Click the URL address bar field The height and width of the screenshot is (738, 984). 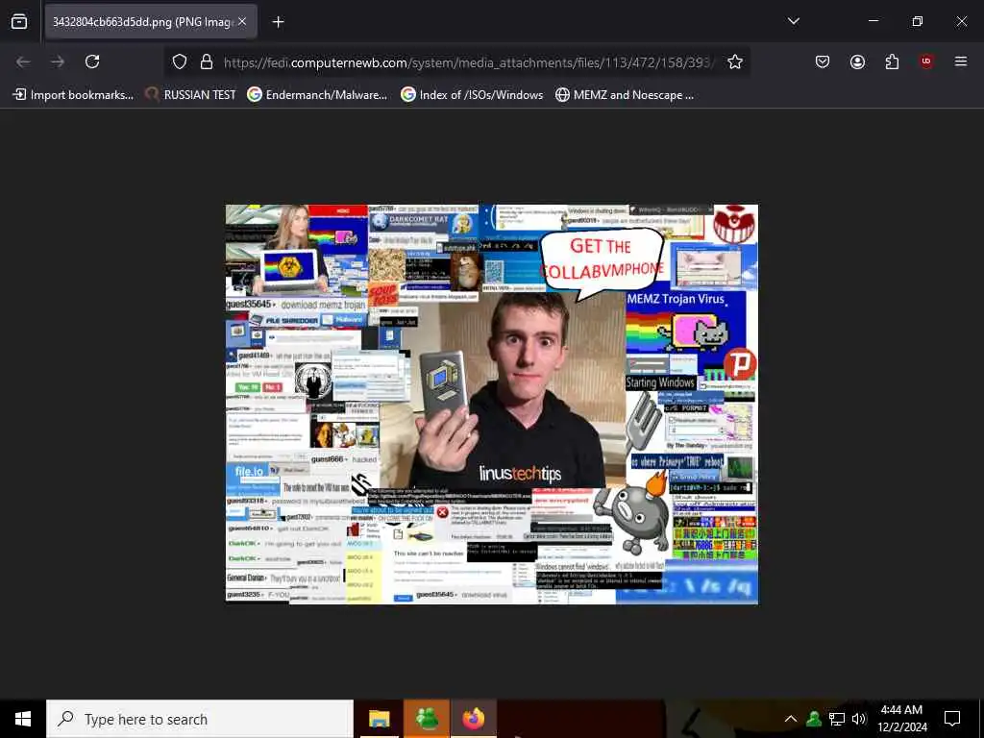pos(468,62)
